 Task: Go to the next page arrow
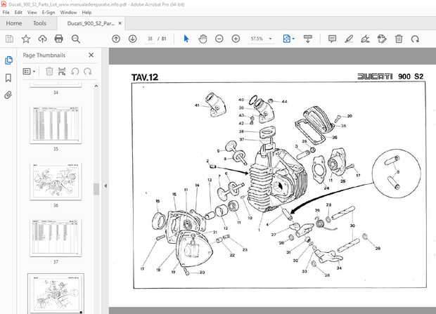[132, 39]
